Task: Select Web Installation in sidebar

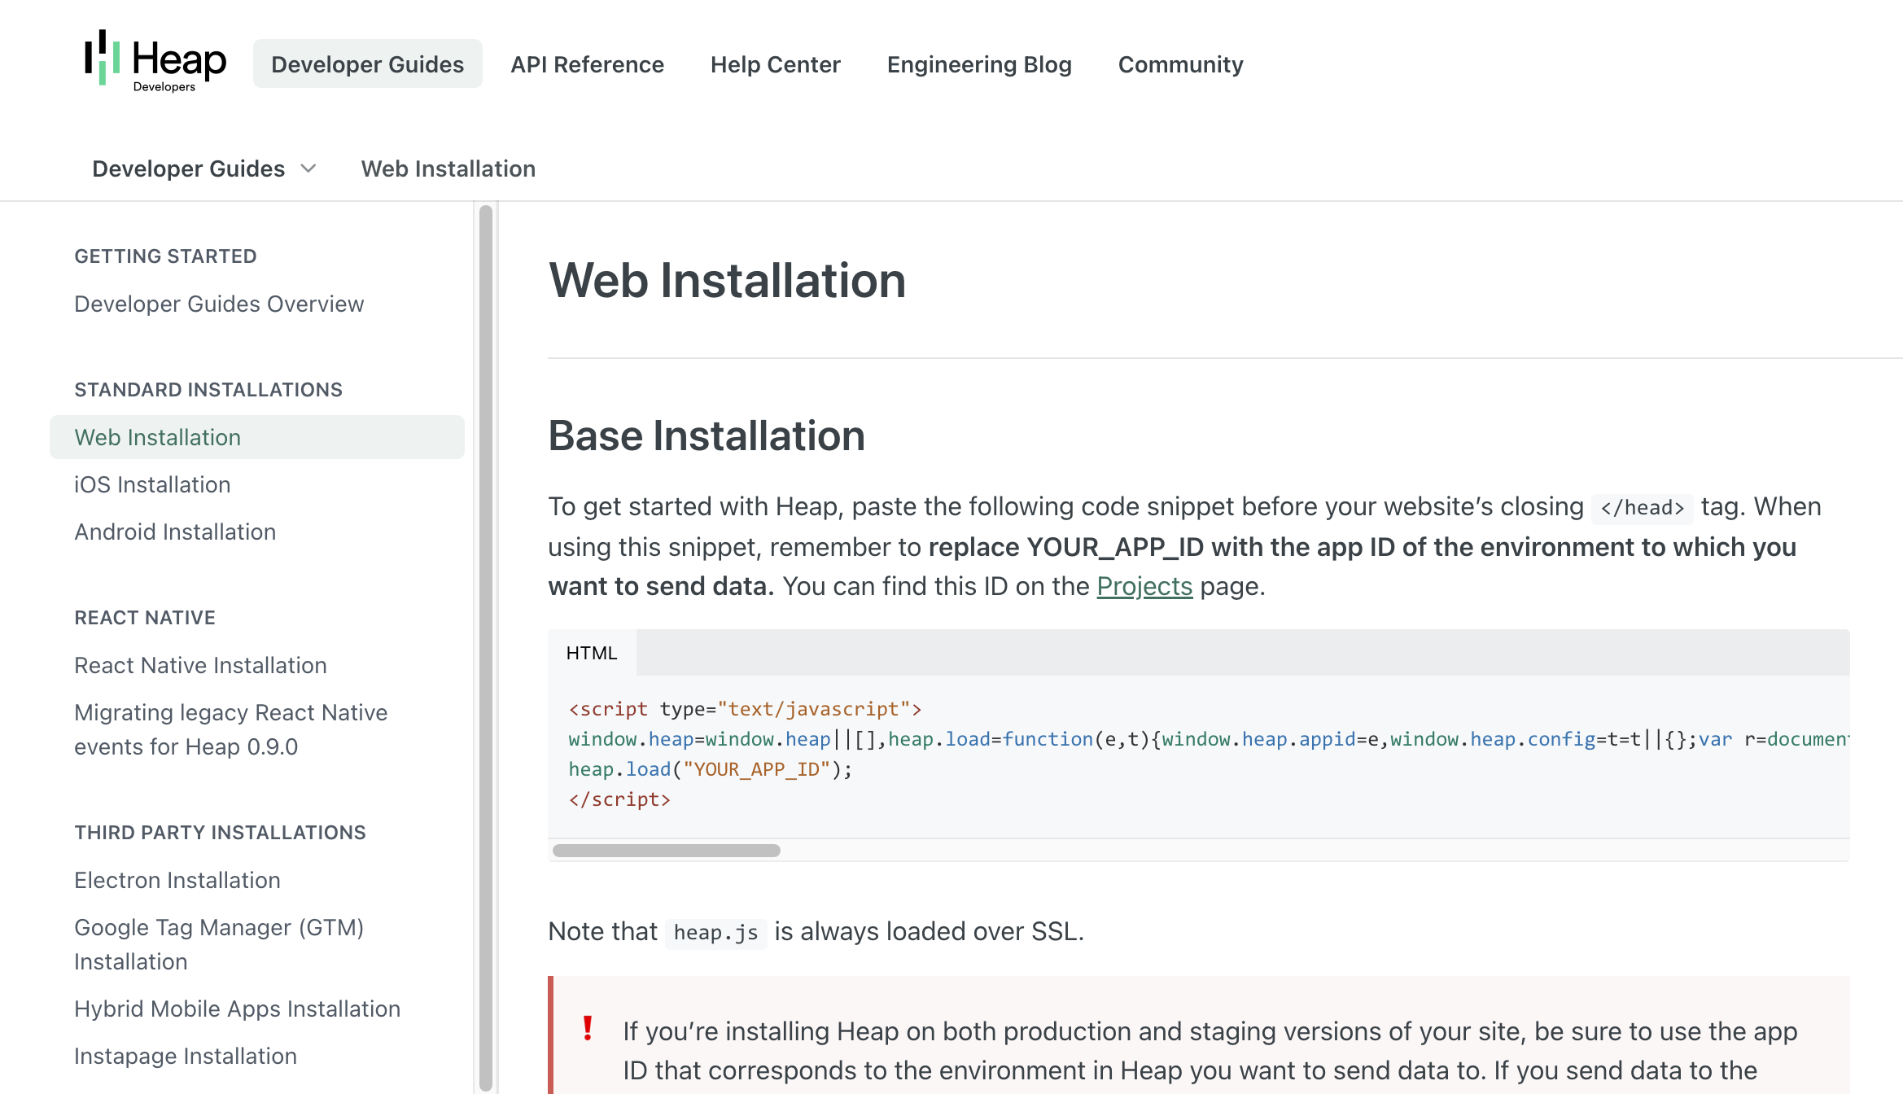Action: [158, 437]
